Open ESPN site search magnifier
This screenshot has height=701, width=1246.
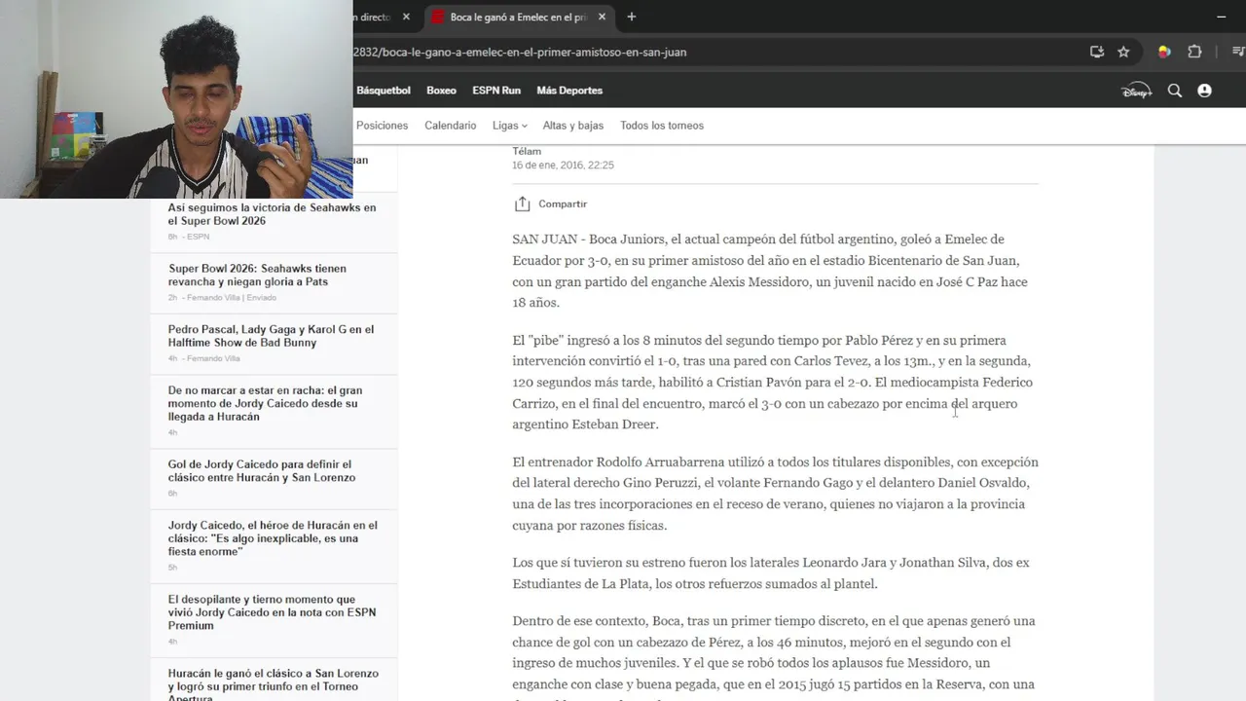coord(1175,91)
